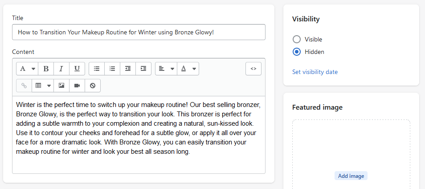
Task: Toggle bold formatting in content toolbar
Action: tap(46, 69)
